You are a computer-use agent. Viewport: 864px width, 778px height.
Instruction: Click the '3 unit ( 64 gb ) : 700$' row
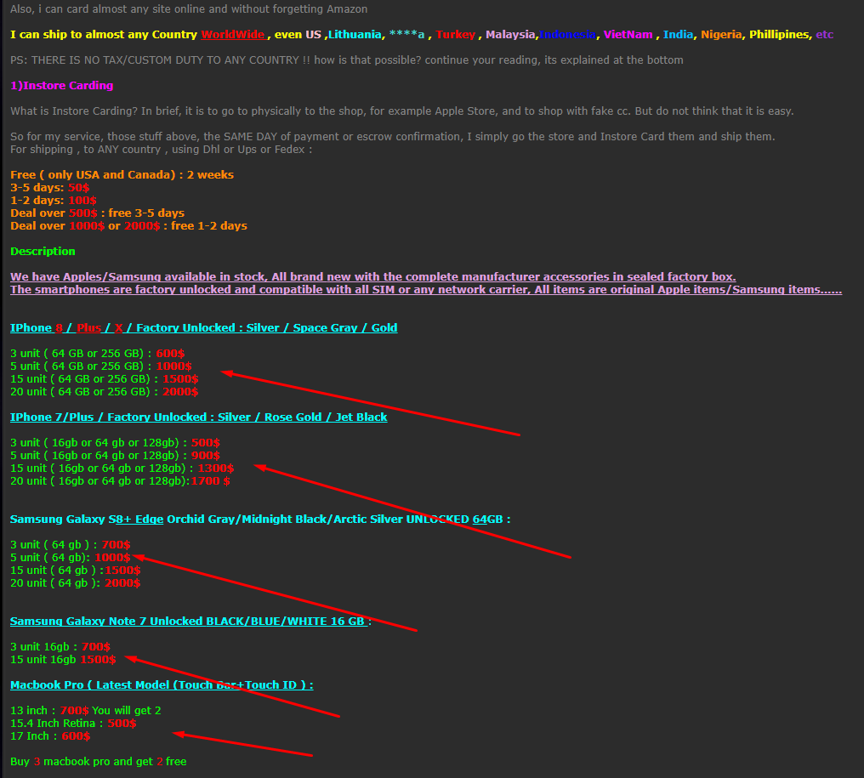coord(71,544)
